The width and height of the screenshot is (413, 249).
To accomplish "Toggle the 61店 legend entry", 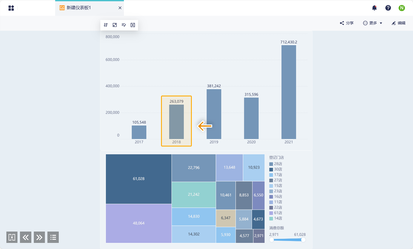I will 276,213.
